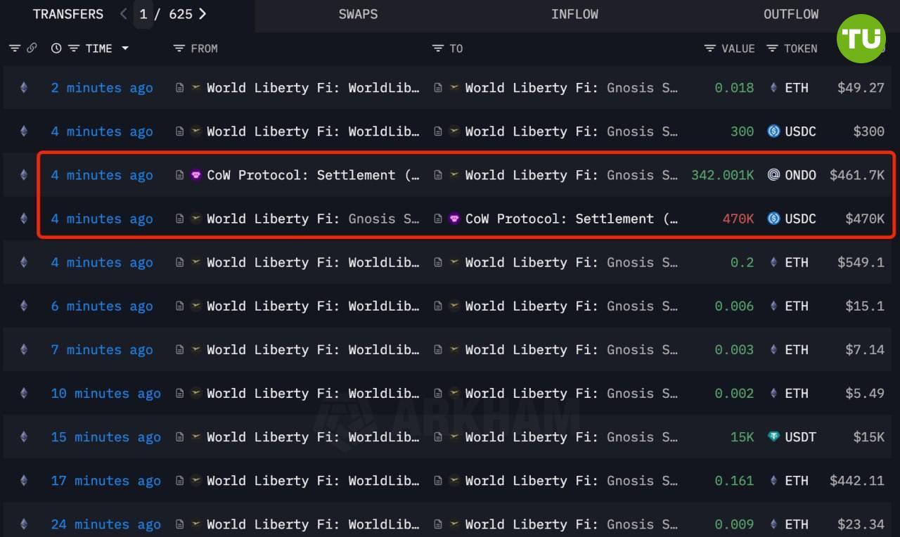Open the TO column filter
Screen dimensions: 900x537
438,48
